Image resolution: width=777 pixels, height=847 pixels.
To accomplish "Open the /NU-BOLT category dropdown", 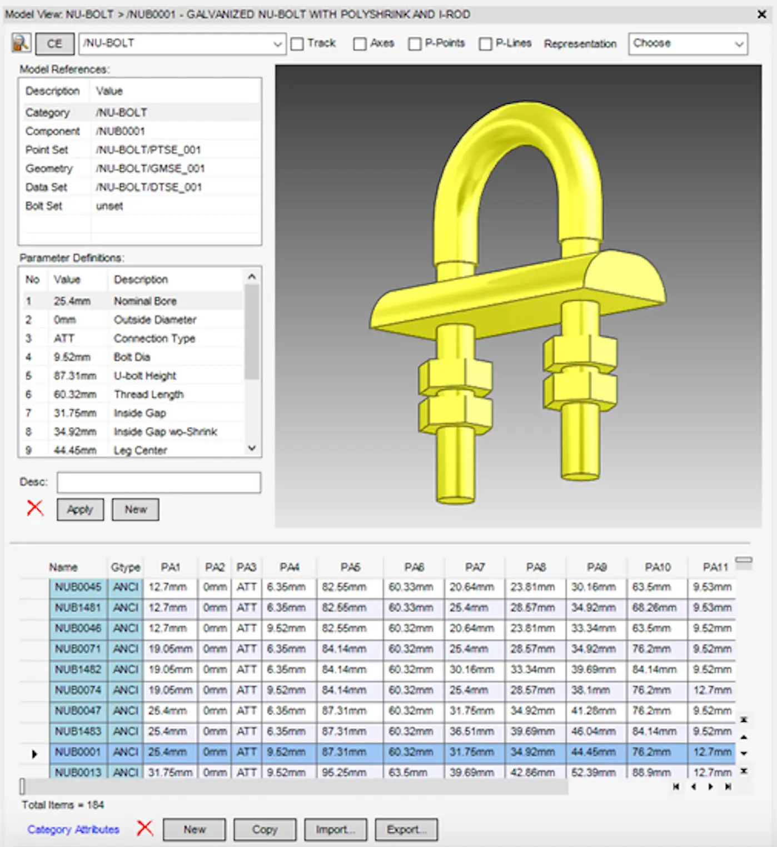I will coord(277,43).
